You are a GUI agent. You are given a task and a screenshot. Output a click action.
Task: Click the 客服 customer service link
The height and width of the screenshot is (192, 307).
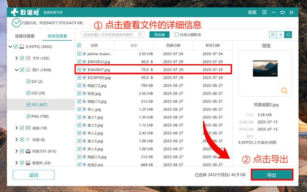pyautogui.click(x=252, y=13)
